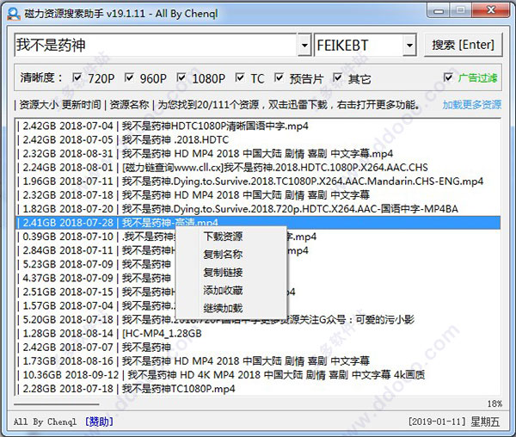
Task: Select the 1.96GB Dying.to.Survive TC1080P row
Action: [258, 181]
